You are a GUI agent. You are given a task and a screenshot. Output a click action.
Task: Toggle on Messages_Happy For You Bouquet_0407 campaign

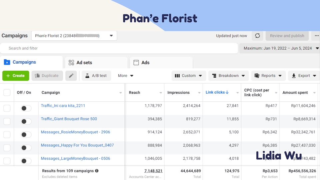pos(26,148)
